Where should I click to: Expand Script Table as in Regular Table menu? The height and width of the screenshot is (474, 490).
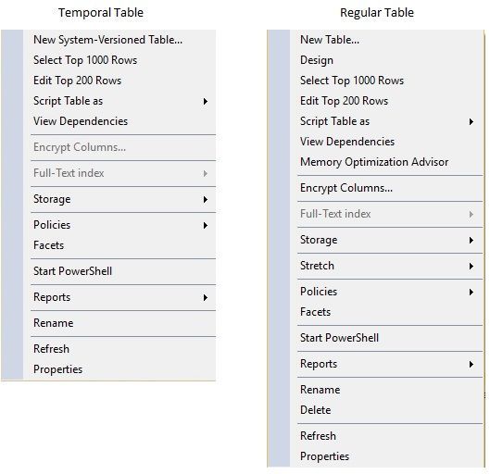pos(386,121)
